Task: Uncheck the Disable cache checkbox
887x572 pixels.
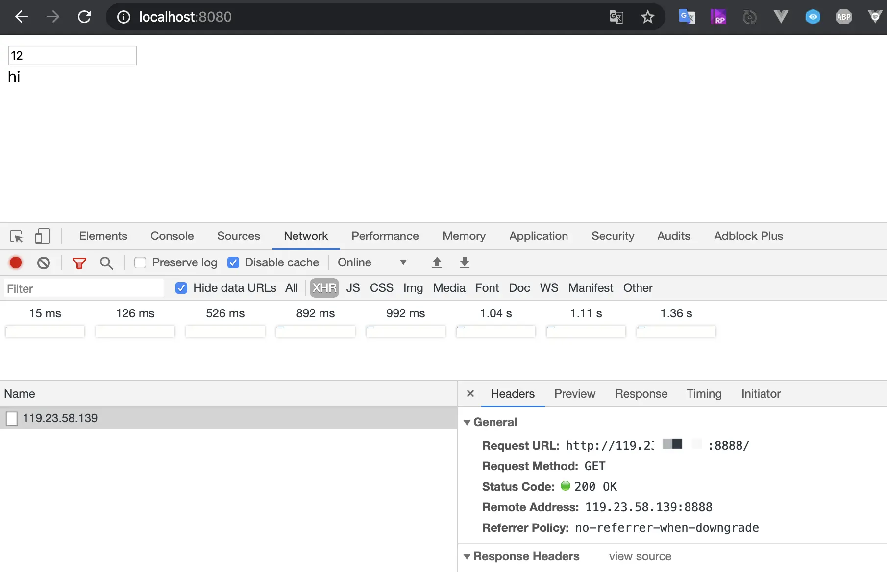Action: tap(233, 262)
